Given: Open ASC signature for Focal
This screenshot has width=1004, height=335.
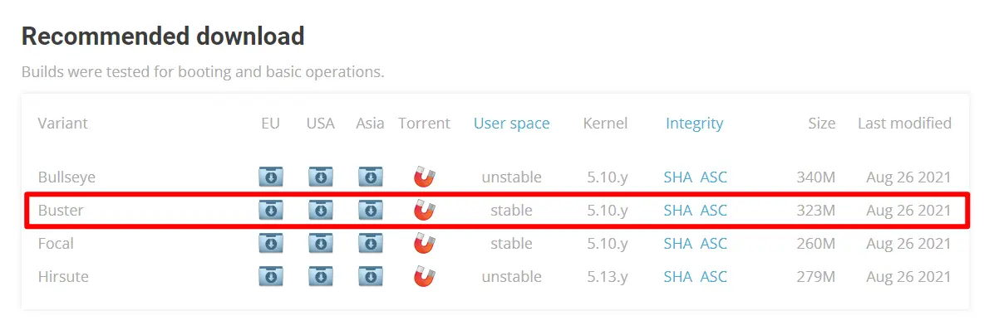Looking at the screenshot, I should (714, 243).
